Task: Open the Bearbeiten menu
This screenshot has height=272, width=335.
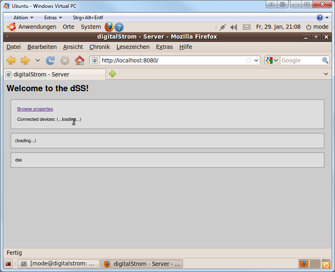Action: pos(42,47)
